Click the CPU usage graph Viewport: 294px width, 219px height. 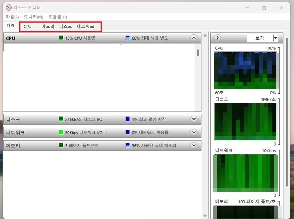pyautogui.click(x=246, y=71)
